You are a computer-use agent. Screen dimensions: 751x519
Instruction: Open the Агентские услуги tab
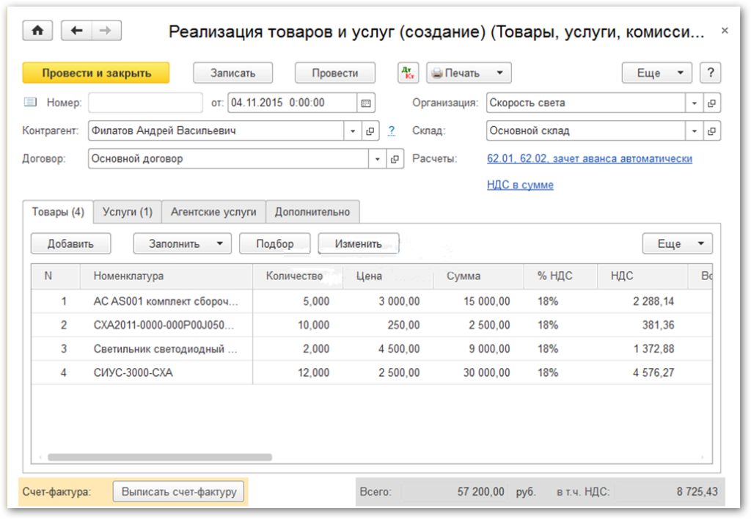pos(213,212)
